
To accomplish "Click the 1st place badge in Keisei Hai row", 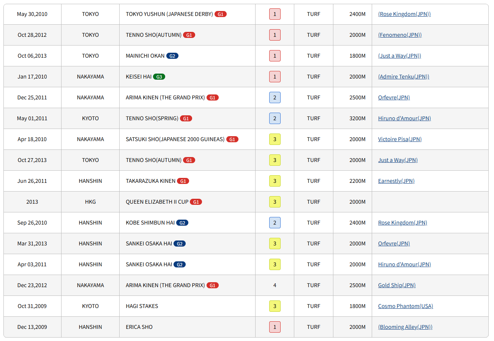I will (x=275, y=77).
